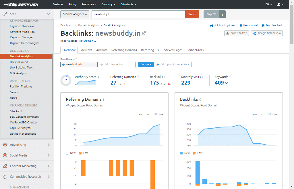Click the Compare button

click(146, 64)
